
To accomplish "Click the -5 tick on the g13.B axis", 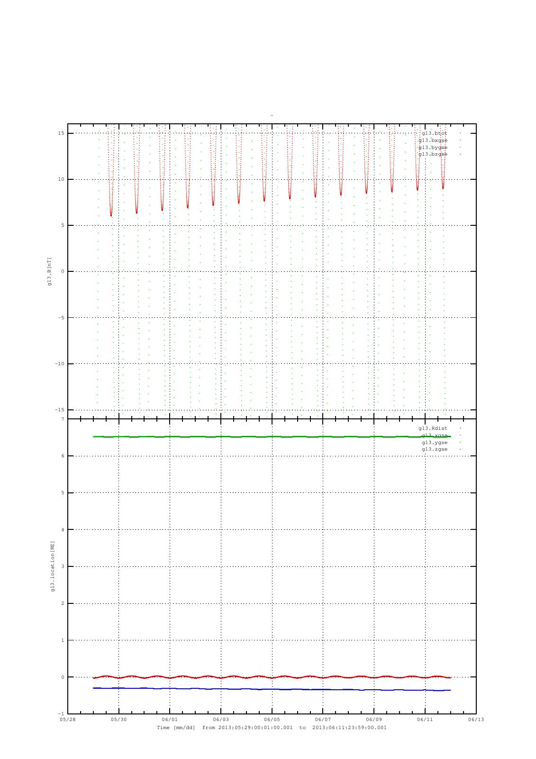I will coord(61,318).
